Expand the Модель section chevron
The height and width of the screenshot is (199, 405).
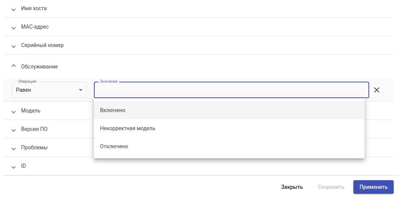pos(14,111)
